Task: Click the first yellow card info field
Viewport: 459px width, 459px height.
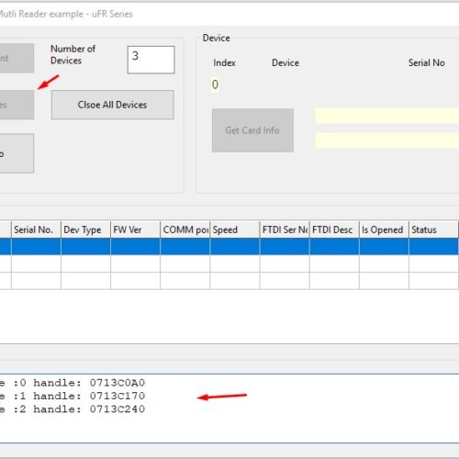Action: pos(387,116)
